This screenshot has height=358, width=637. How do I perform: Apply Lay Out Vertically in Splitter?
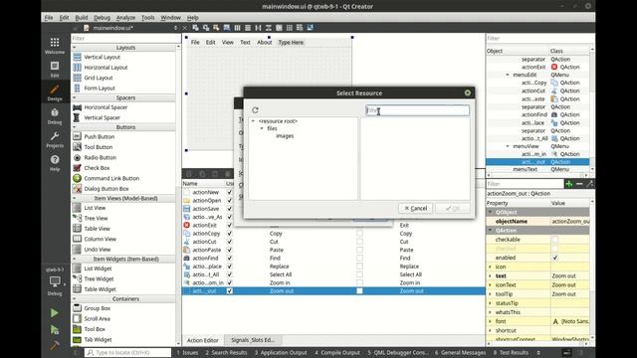click(x=269, y=28)
